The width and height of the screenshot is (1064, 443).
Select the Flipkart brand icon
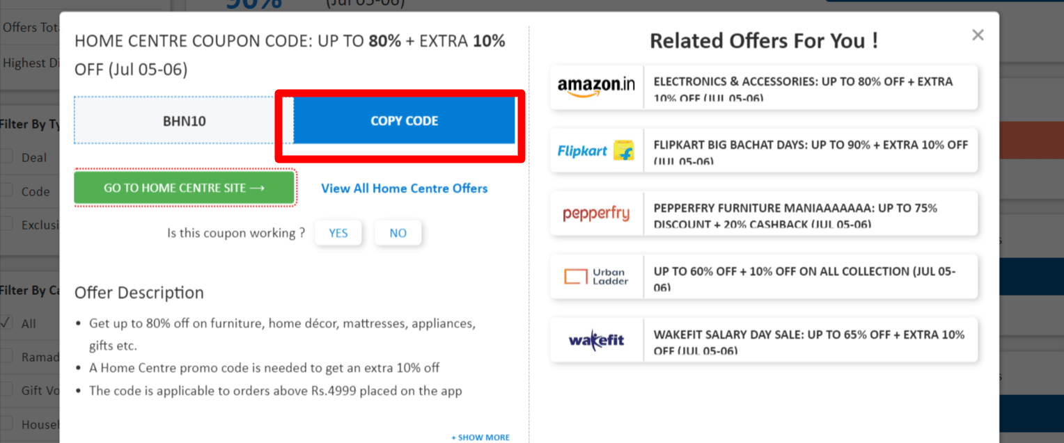click(x=596, y=150)
